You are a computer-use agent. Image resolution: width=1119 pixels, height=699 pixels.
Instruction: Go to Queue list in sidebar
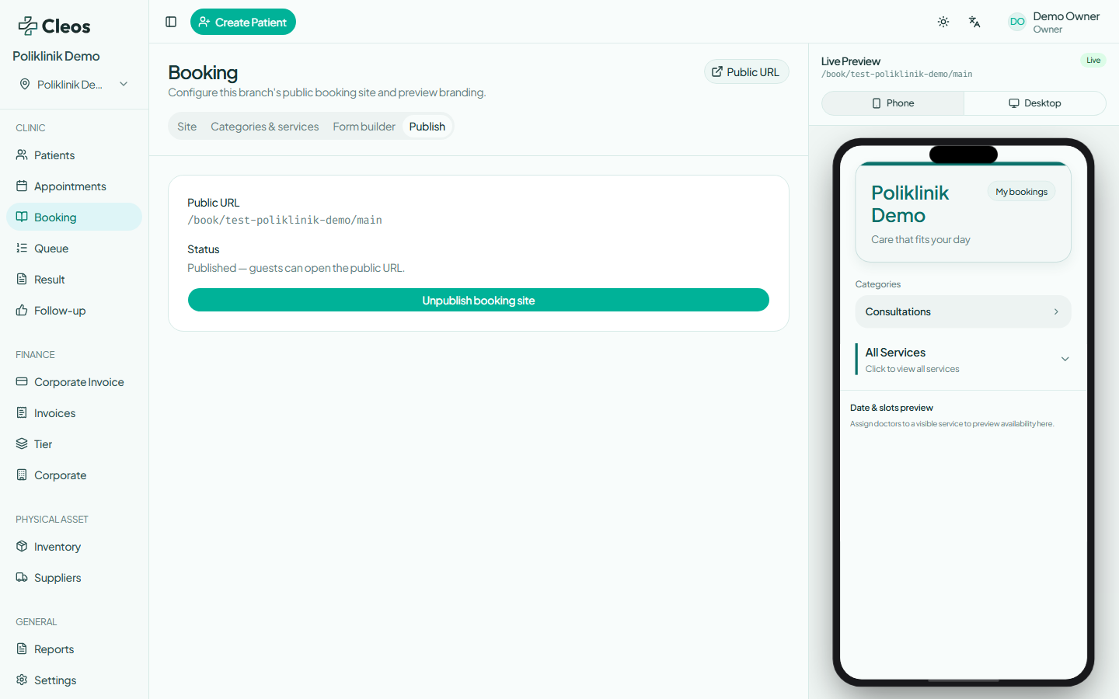tap(74, 249)
